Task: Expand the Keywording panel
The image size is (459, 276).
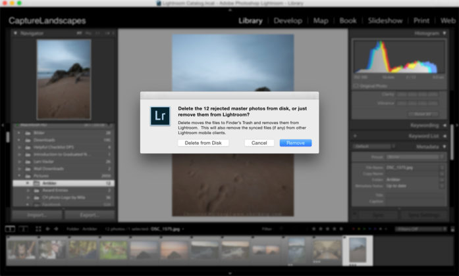Action: coord(445,126)
